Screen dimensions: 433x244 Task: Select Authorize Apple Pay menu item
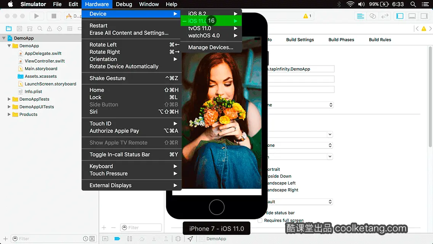pyautogui.click(x=132, y=131)
